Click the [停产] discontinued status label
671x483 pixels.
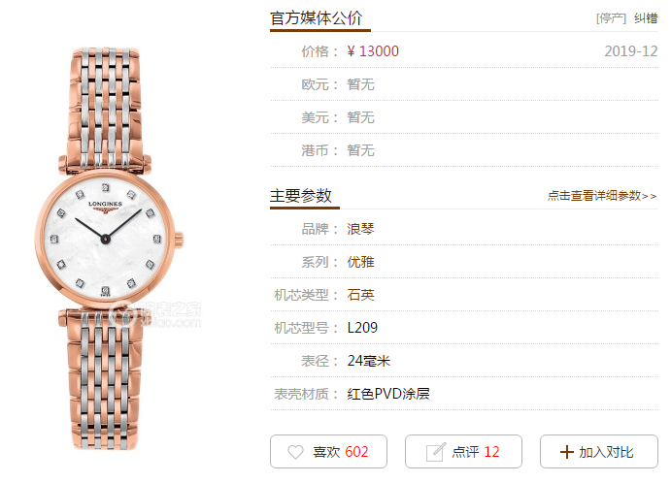point(611,18)
